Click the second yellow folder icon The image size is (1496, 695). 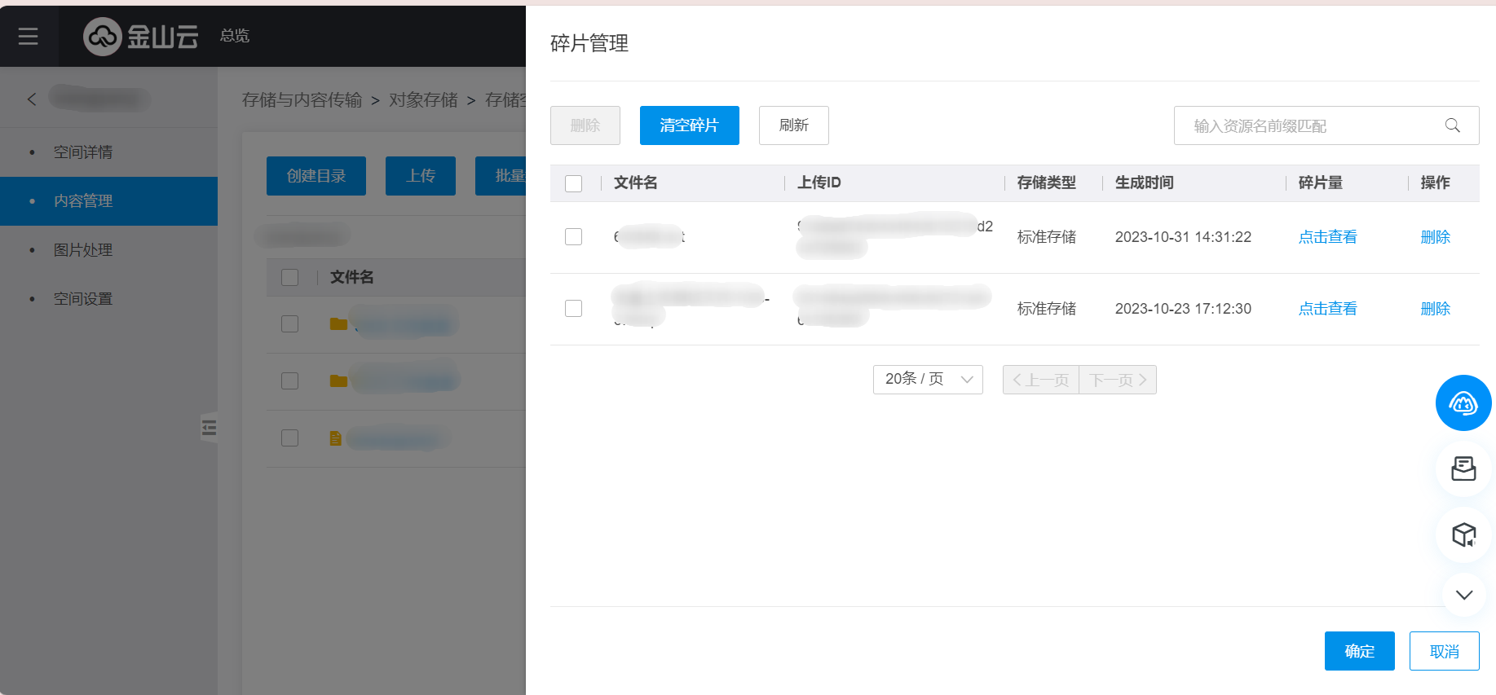pos(338,381)
